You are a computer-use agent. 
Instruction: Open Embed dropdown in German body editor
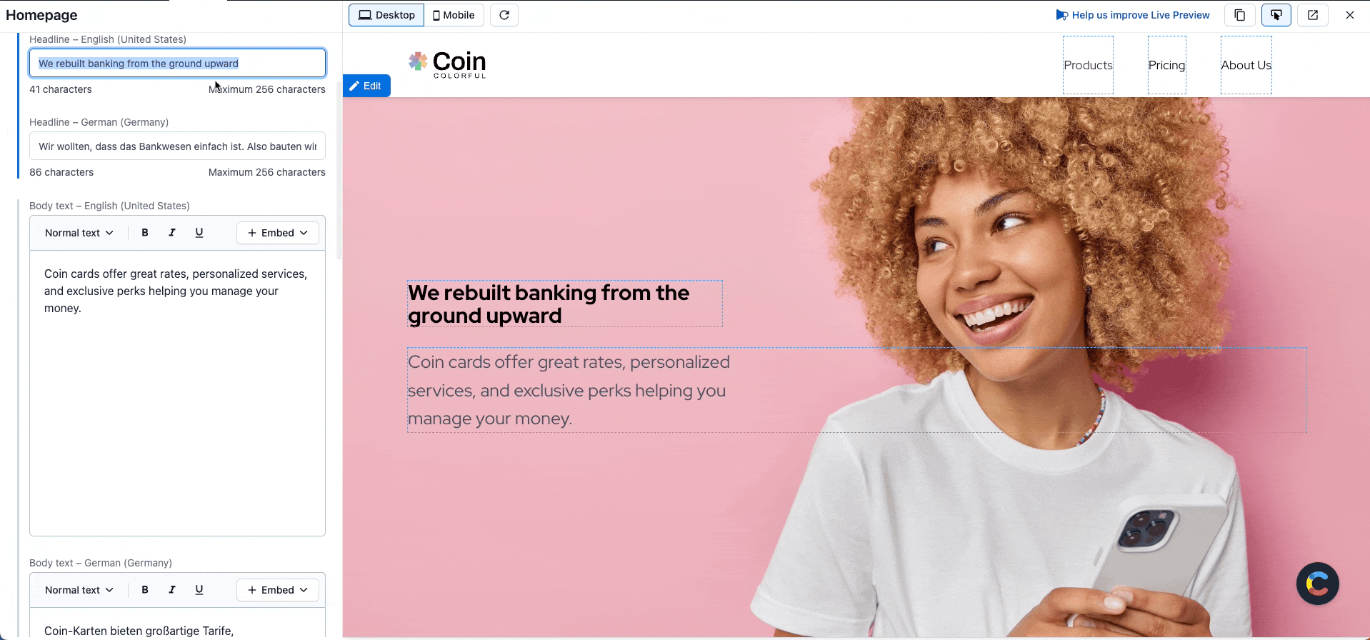(278, 590)
